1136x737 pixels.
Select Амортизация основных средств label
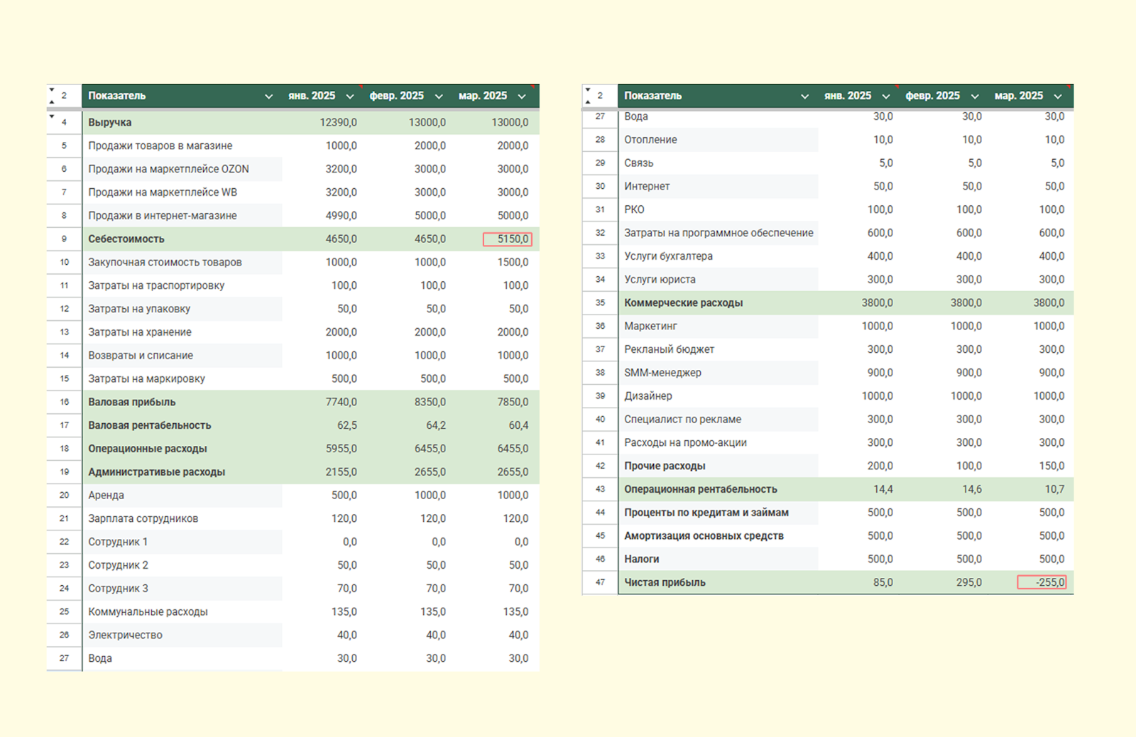tap(704, 536)
